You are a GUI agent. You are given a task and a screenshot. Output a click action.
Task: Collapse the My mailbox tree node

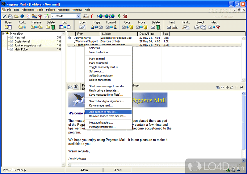(3, 33)
